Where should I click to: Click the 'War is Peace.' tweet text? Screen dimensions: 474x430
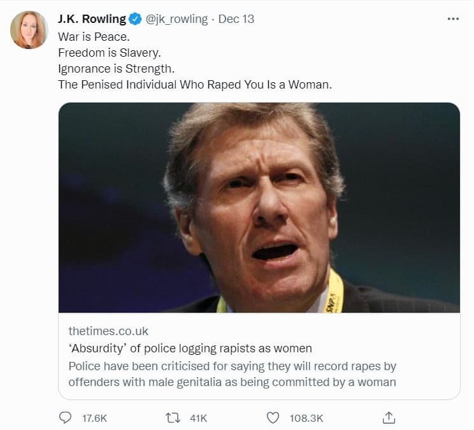pyautogui.click(x=94, y=37)
